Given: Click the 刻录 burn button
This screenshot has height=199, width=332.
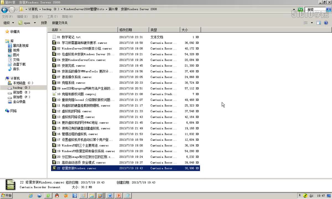Looking at the screenshot, I should pos(44,23).
